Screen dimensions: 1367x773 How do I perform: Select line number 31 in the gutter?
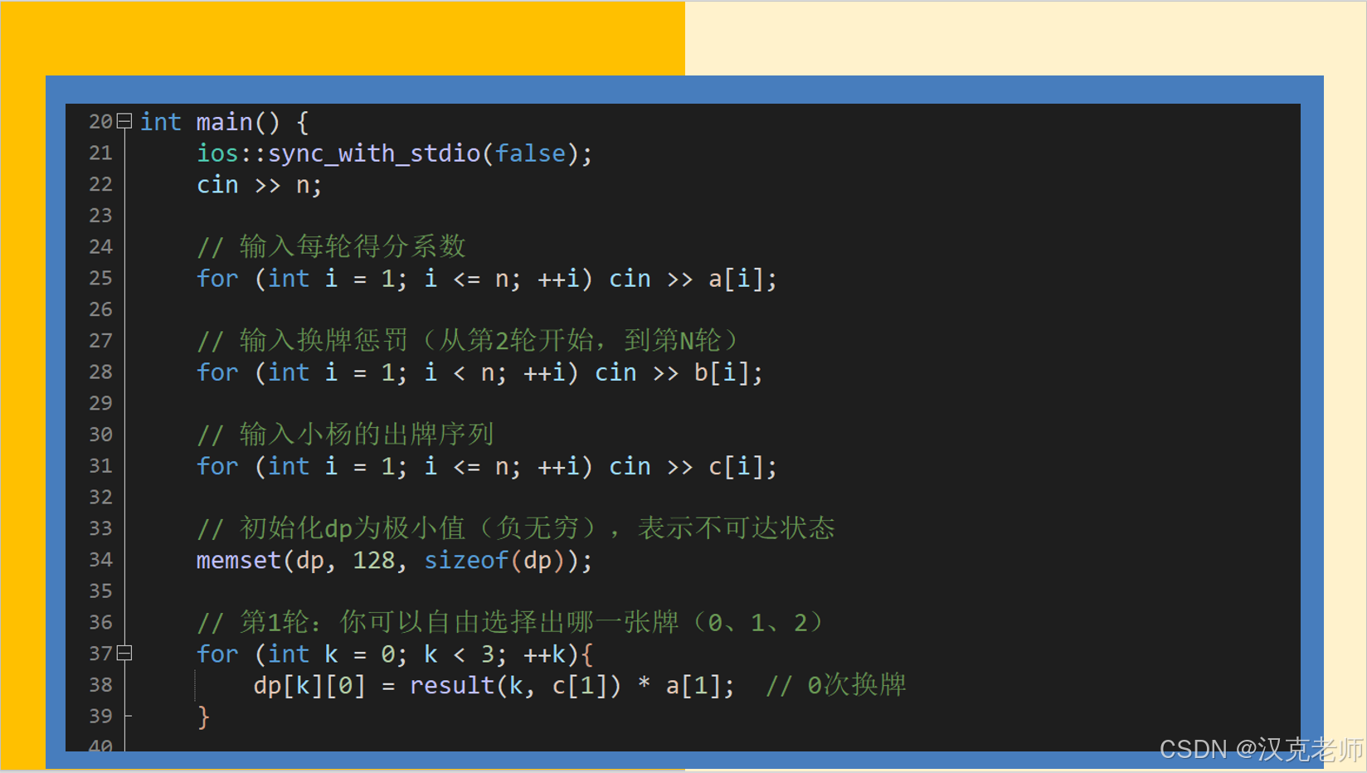point(100,465)
